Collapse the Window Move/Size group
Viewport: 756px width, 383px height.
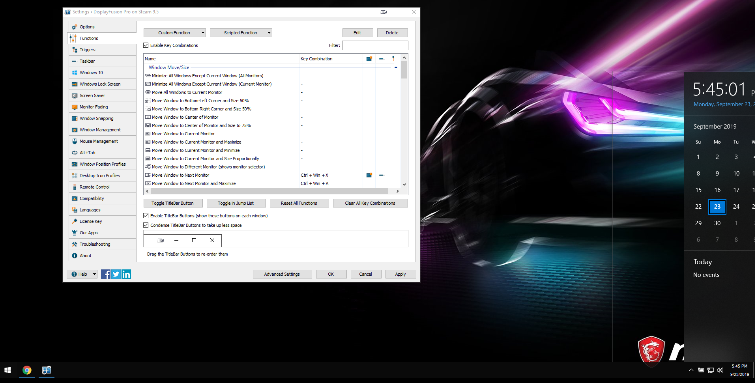396,67
